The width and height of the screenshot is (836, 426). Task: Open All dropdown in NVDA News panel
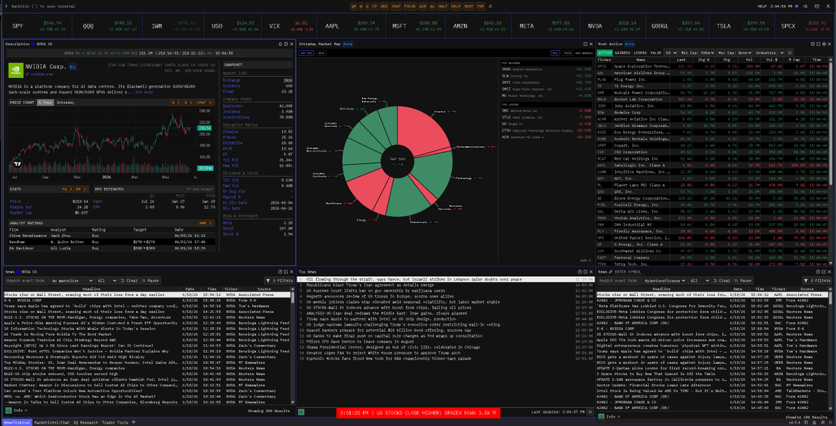(106, 280)
